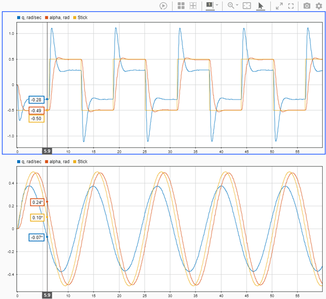The width and height of the screenshot is (326, 299).
Task: Click the 5.9 cursor handle on top plot
Action: pos(47,151)
